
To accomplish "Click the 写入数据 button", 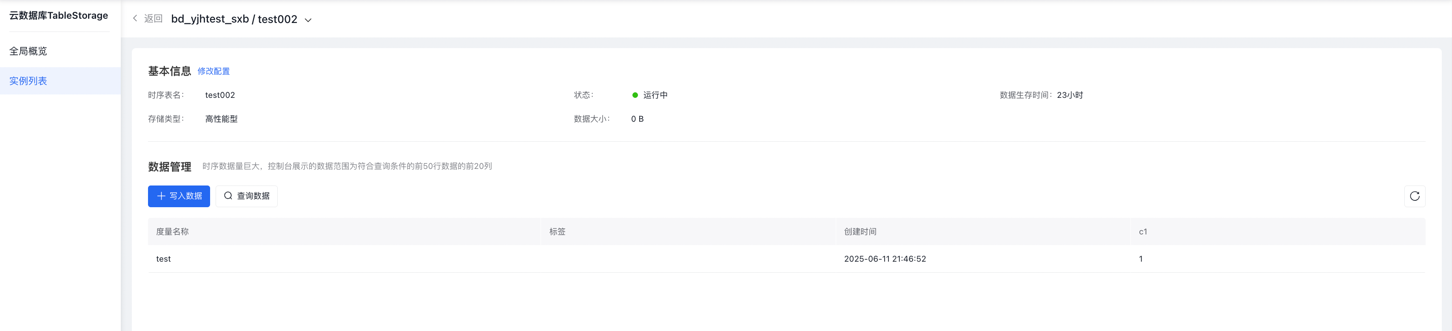I will 179,196.
